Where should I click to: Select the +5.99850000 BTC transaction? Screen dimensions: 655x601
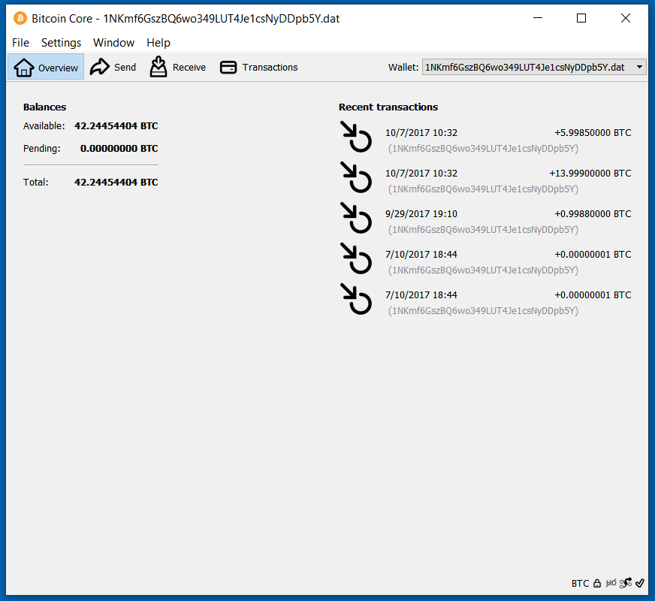point(508,140)
